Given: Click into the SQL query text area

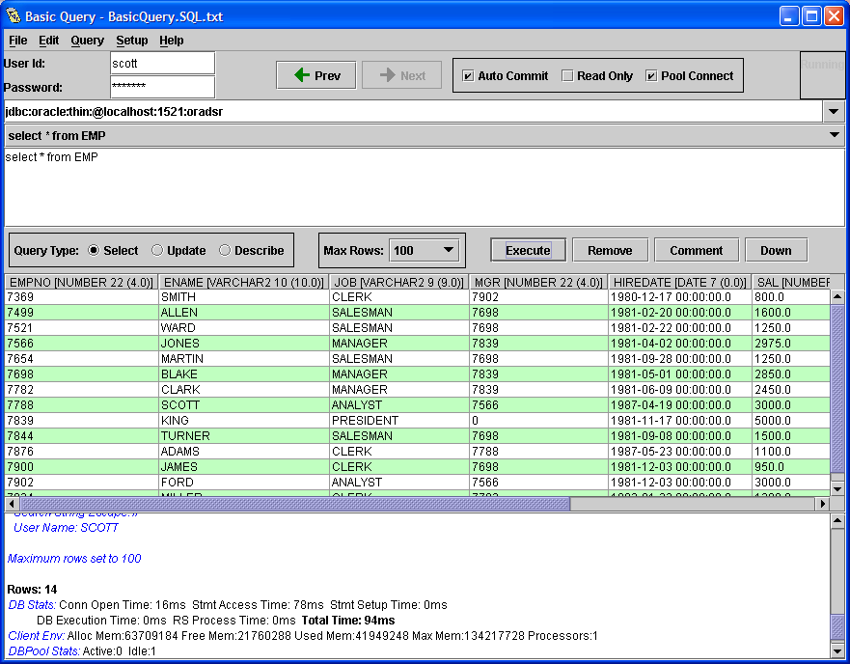Looking at the screenshot, I should click(425, 187).
